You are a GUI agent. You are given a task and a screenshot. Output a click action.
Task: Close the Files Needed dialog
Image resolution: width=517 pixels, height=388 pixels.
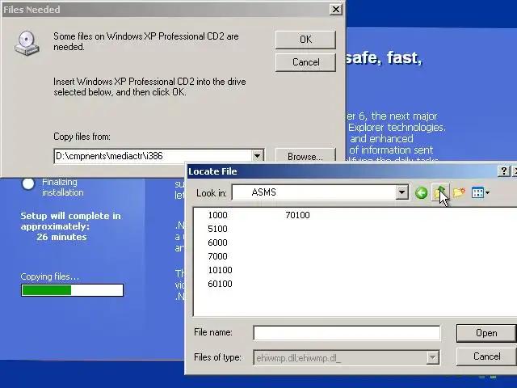(336, 9)
